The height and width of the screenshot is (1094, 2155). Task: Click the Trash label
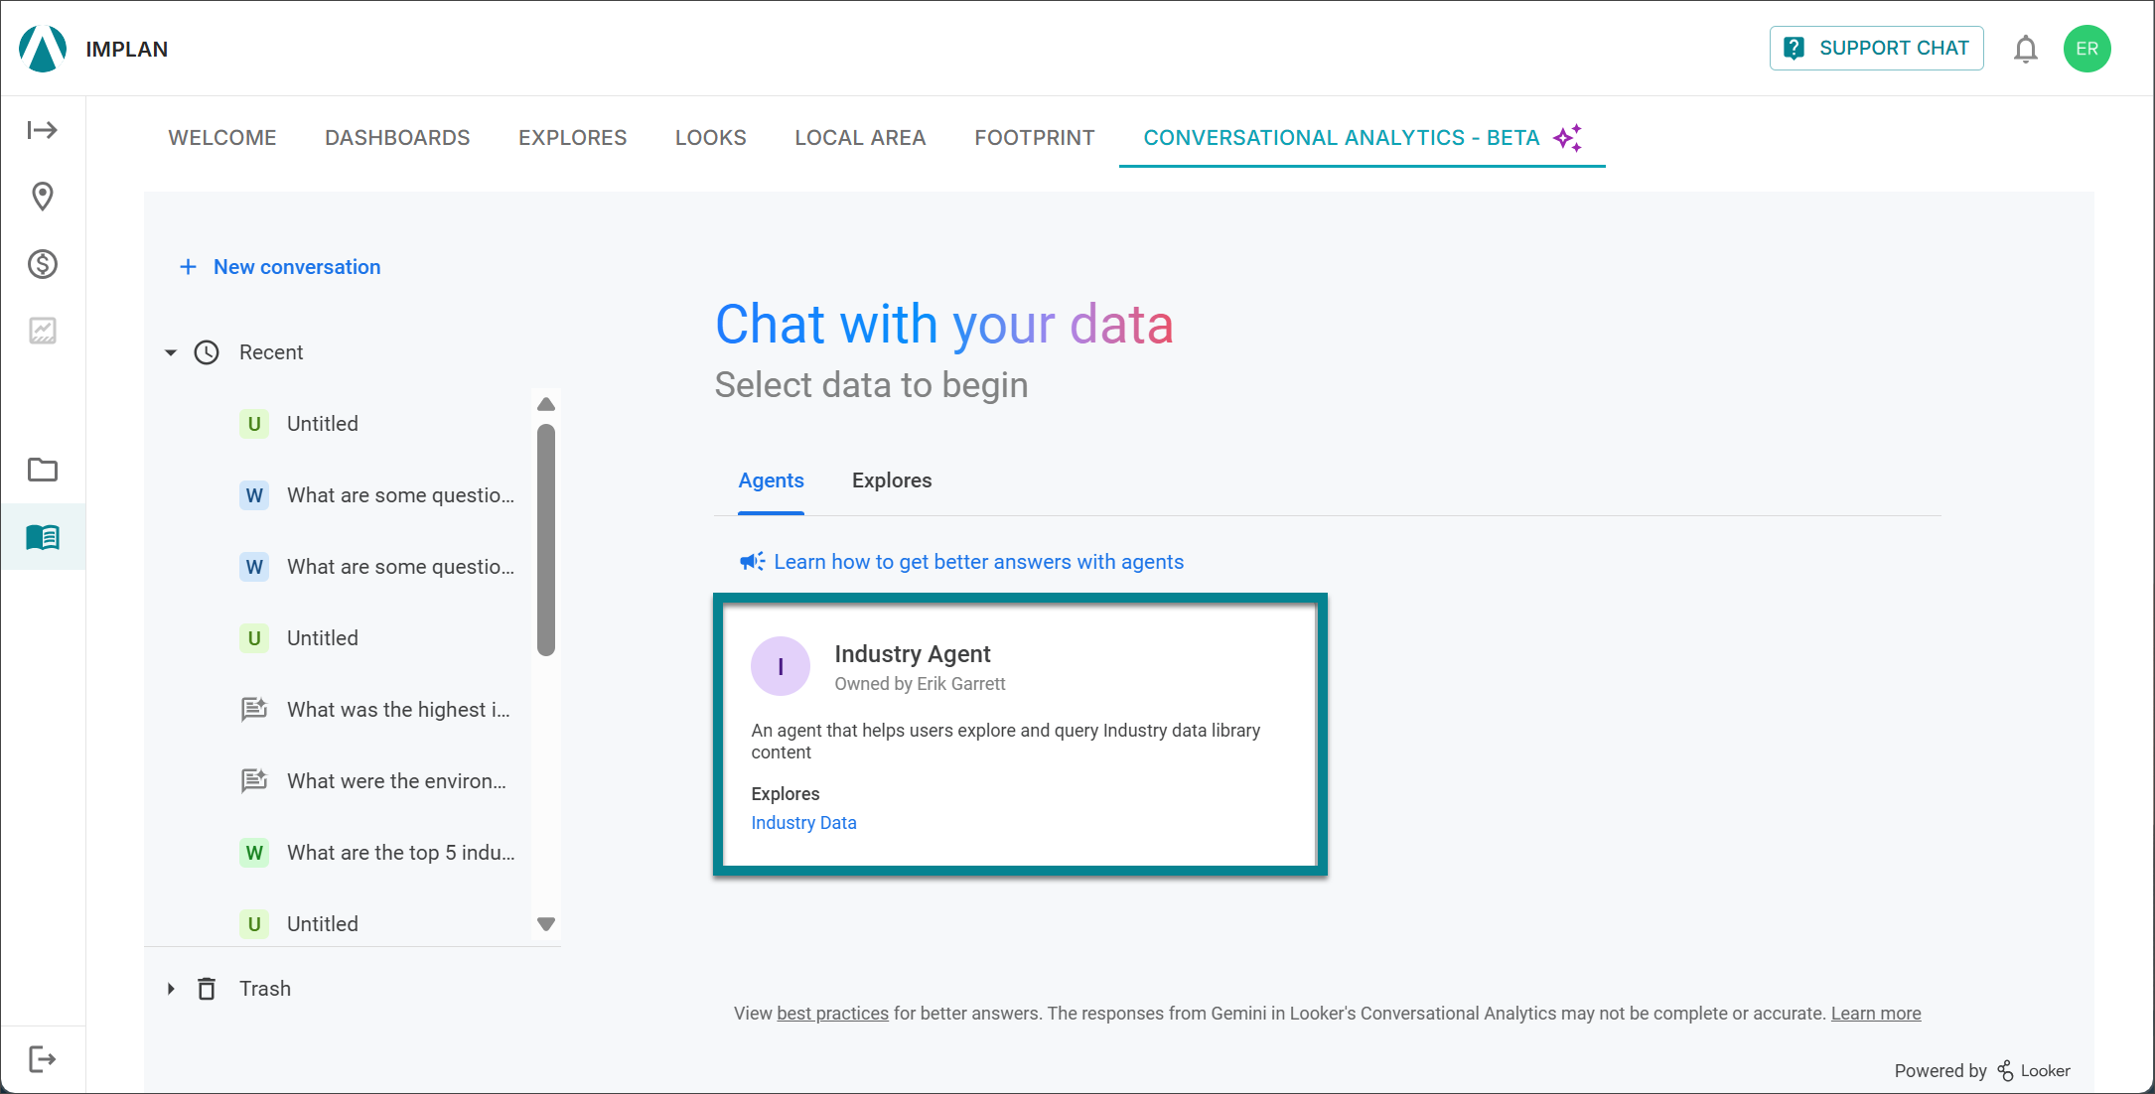(x=265, y=989)
